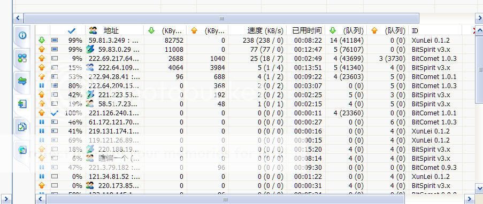Sort peers by 地址 column header
The width and height of the screenshot is (483, 204).
click(x=111, y=30)
